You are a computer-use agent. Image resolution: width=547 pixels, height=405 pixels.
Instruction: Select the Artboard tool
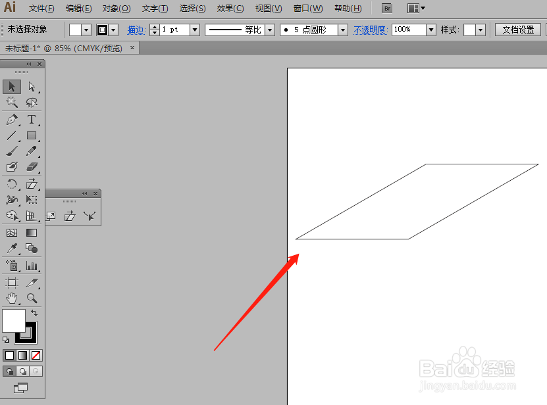tap(12, 283)
